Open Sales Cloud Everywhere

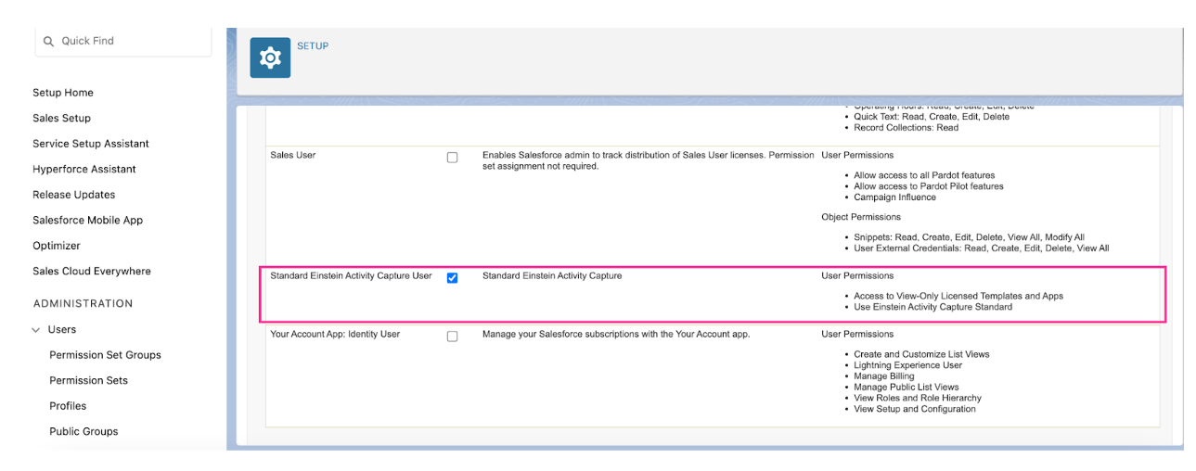coord(92,271)
